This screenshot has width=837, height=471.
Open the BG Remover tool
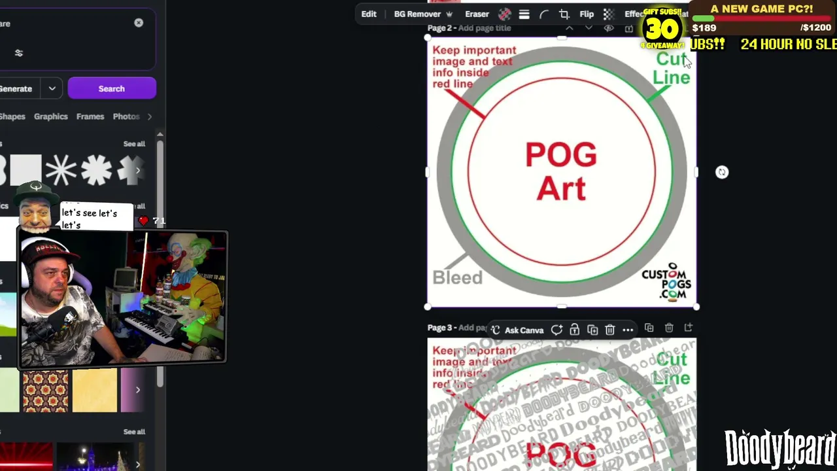coord(423,14)
